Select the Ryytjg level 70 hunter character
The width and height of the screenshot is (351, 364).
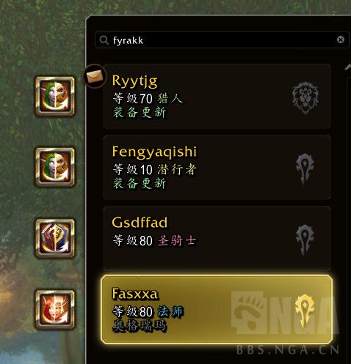point(217,96)
